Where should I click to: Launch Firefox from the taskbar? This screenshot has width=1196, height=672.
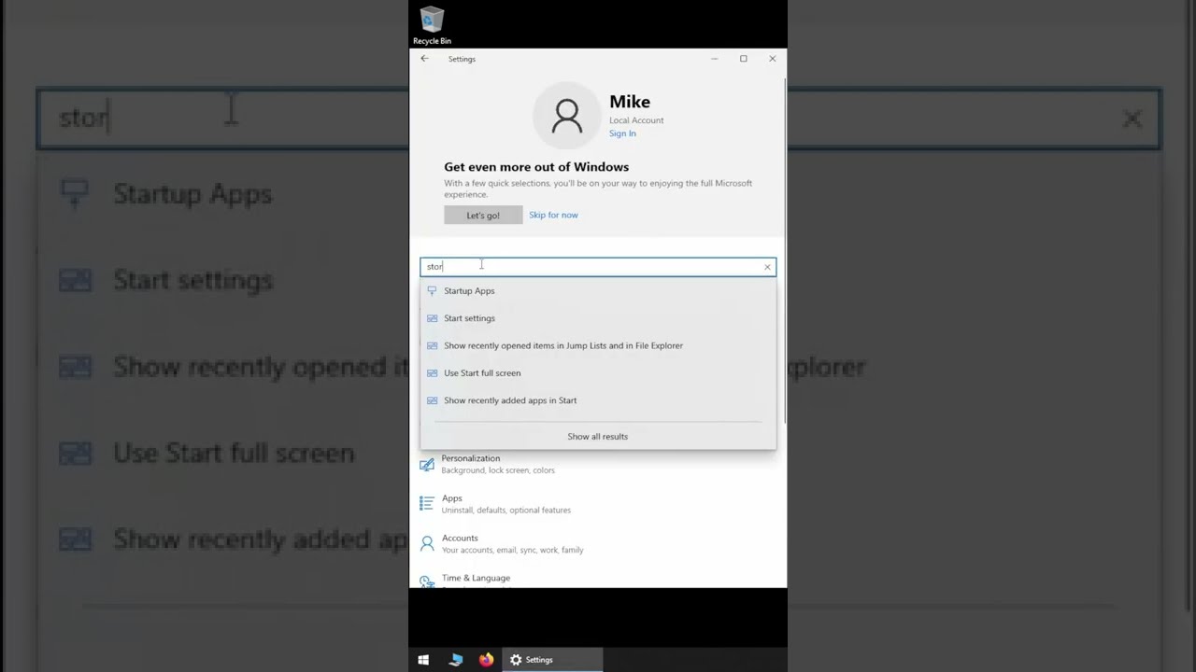[x=486, y=660]
